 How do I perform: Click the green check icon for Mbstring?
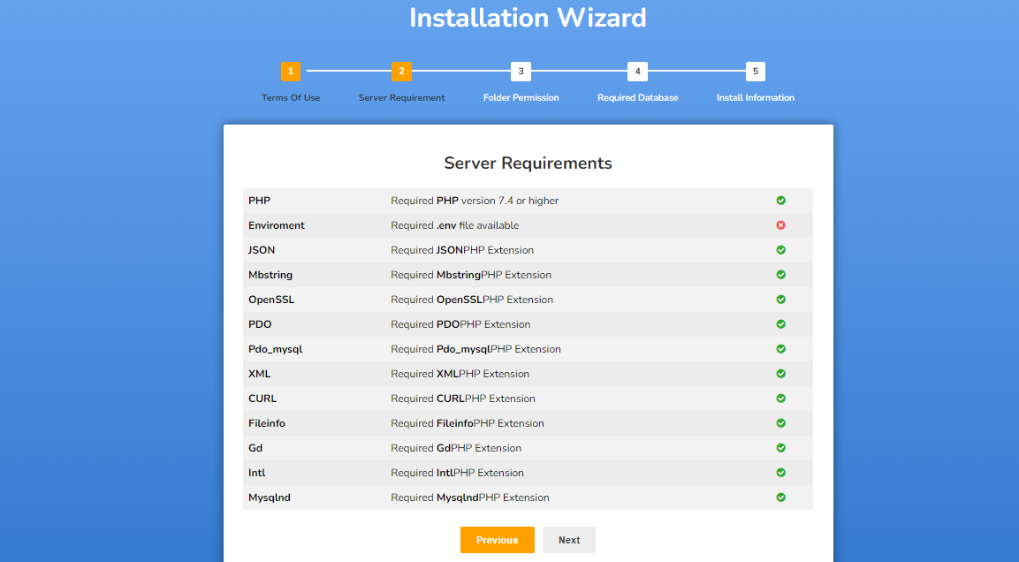pyautogui.click(x=780, y=275)
